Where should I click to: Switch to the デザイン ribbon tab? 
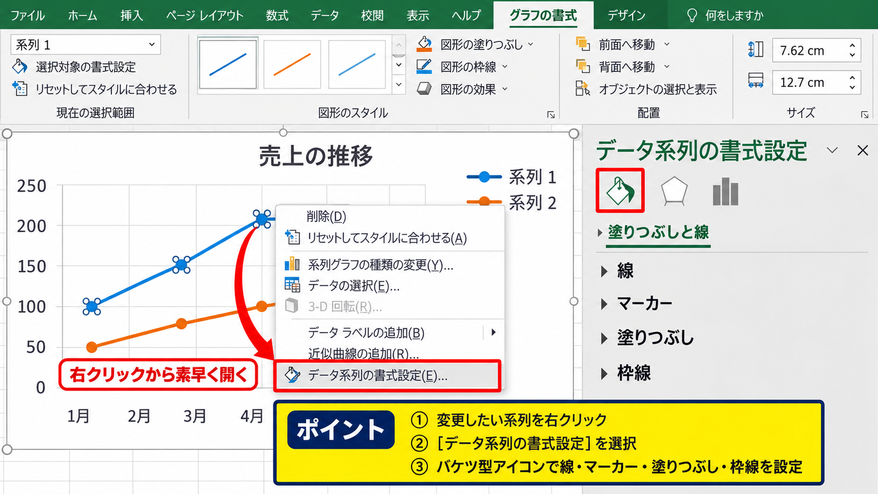[x=626, y=15]
